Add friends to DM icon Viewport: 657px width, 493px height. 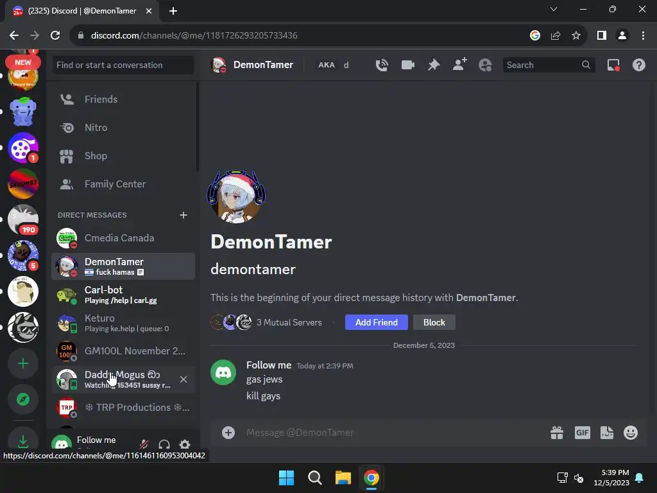[459, 65]
